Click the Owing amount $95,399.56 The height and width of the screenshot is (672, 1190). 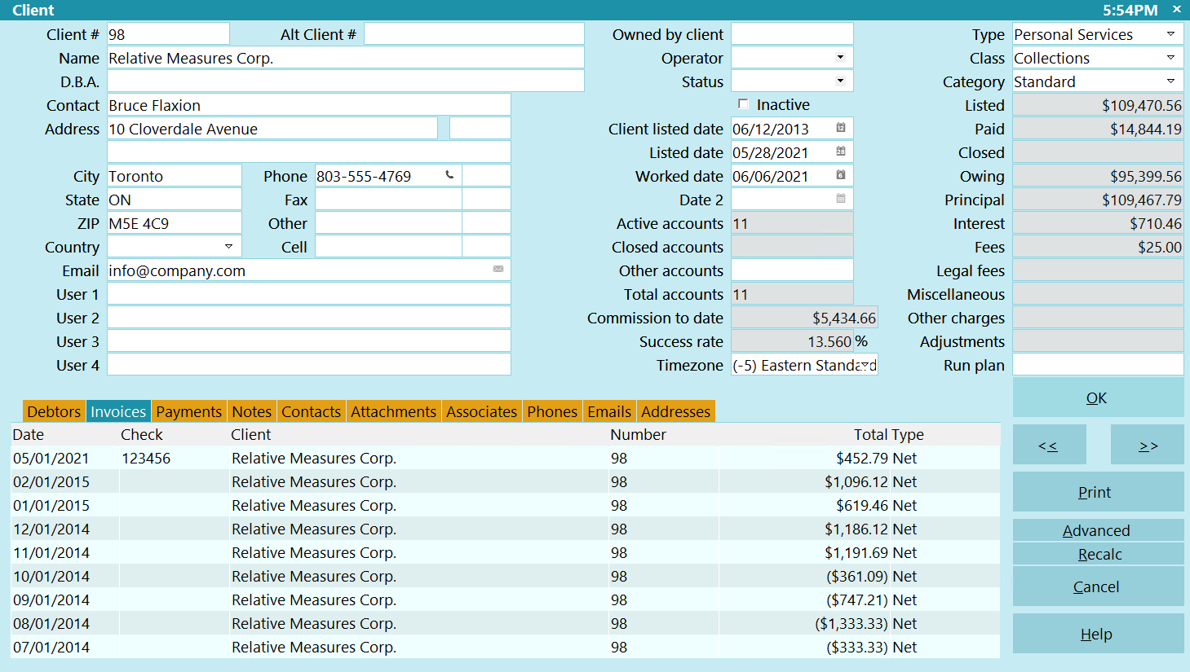[1098, 176]
